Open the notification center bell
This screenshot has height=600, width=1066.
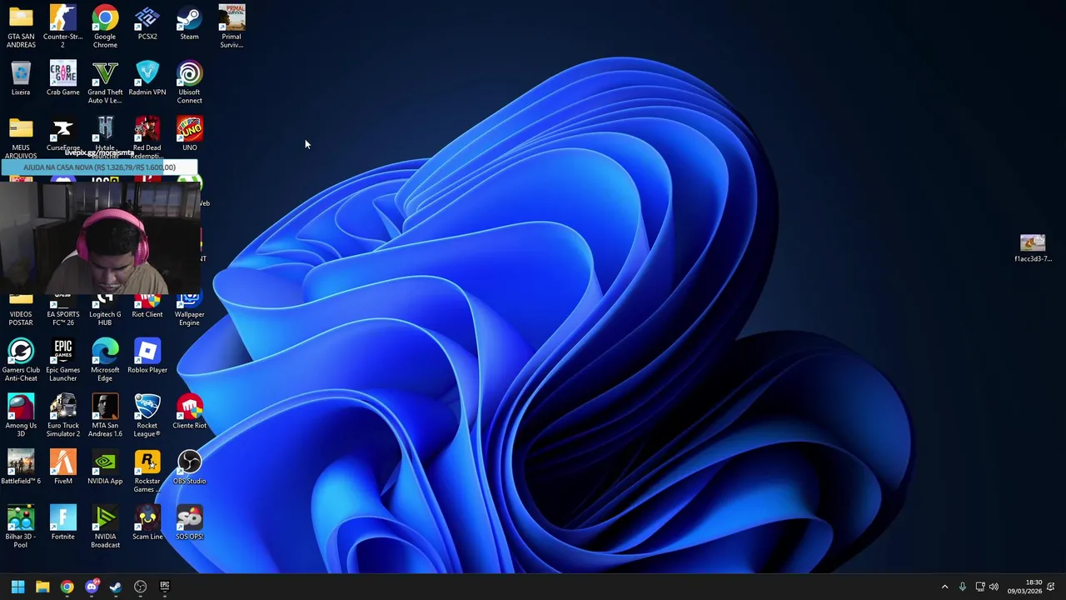click(1051, 587)
